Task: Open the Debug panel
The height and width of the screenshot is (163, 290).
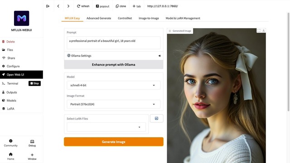Action: tap(32, 143)
